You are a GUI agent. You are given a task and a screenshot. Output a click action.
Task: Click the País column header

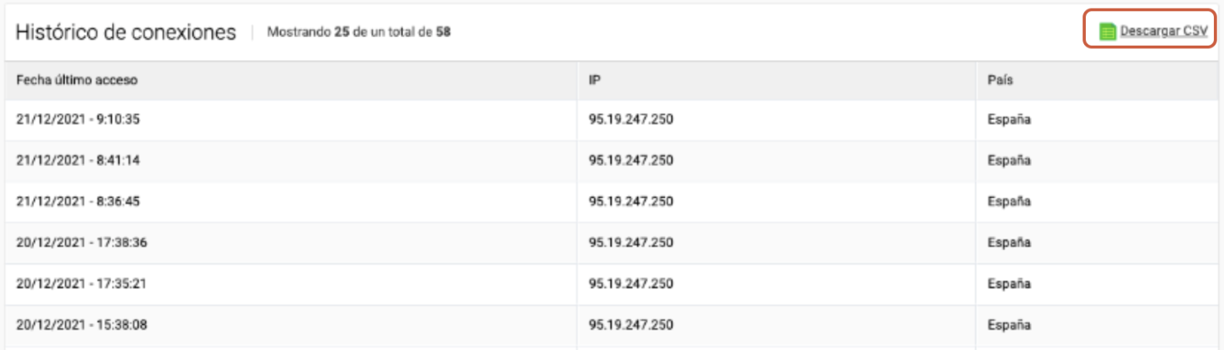(x=1000, y=80)
